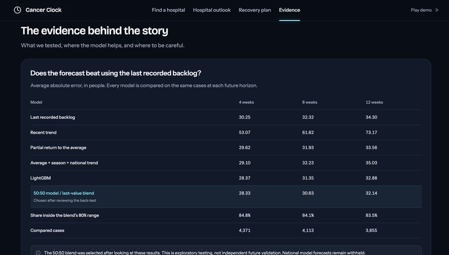Click the 84.8% share value

point(245,216)
